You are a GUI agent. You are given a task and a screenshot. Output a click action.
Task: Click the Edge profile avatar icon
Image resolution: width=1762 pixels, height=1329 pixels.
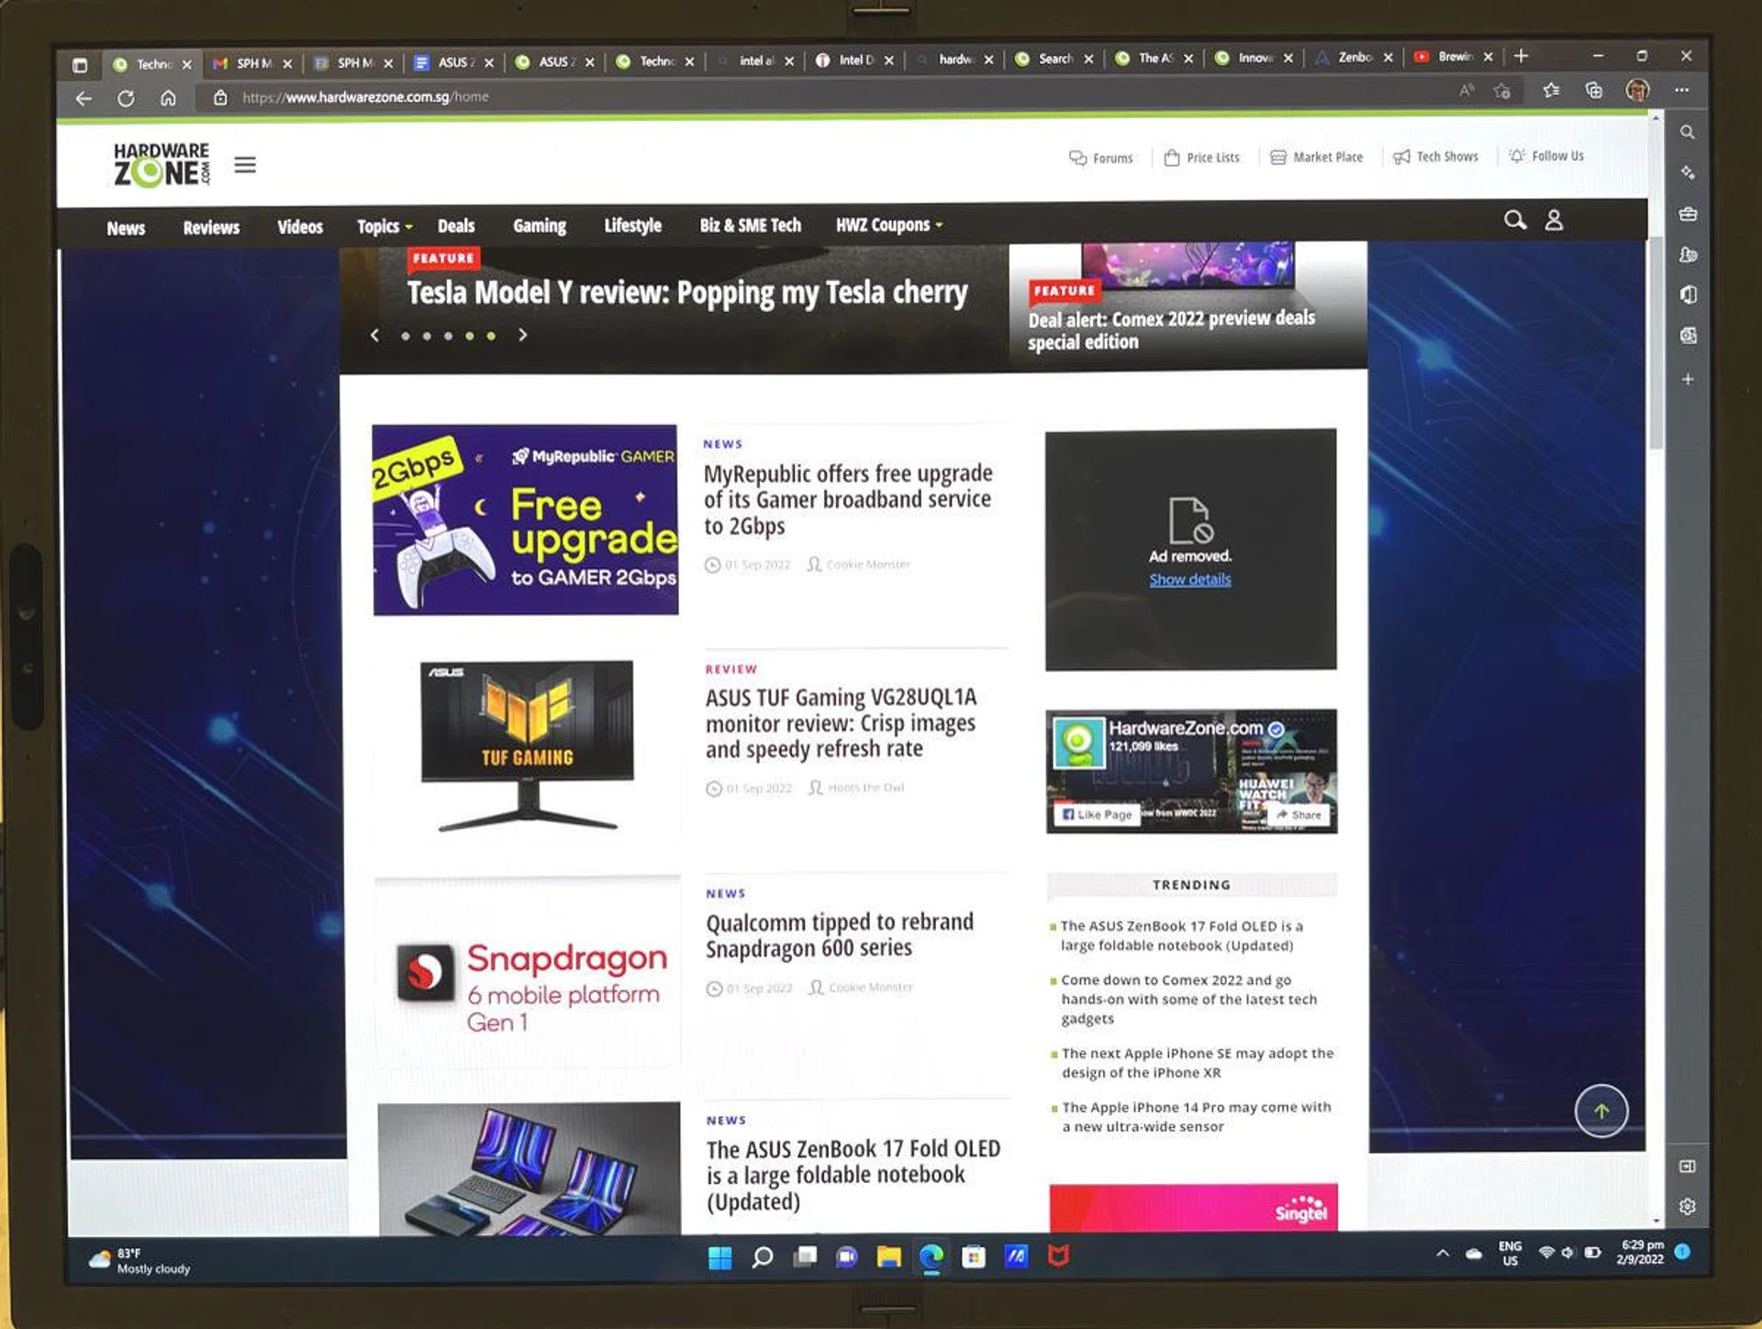[x=1636, y=90]
